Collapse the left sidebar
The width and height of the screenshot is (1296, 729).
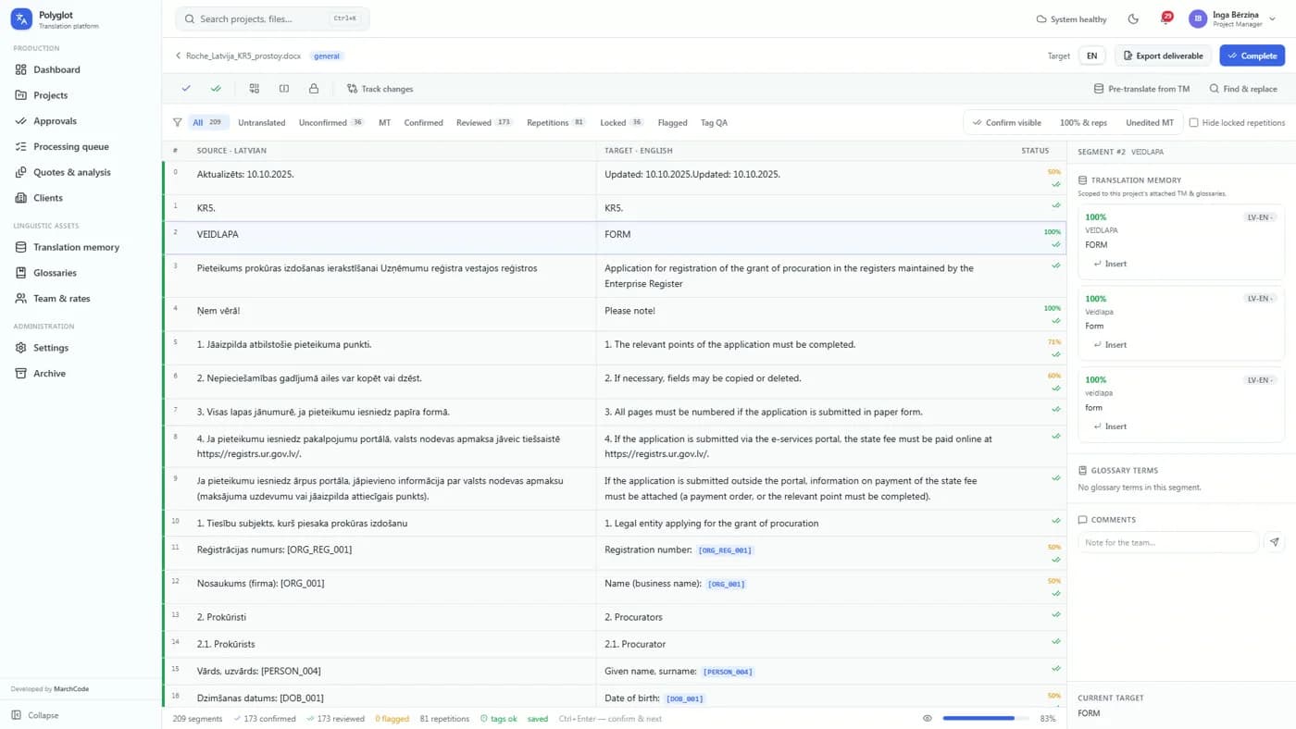(x=35, y=715)
